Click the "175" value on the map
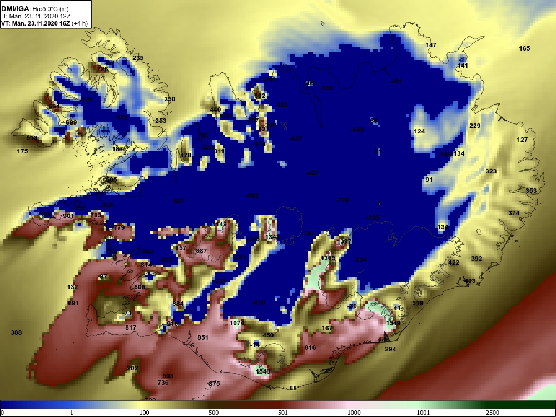The image size is (556, 417). tap(22, 151)
